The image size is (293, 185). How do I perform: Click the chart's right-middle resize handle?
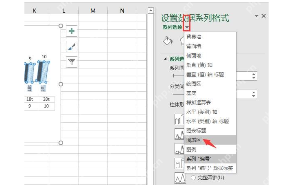coord(61,84)
